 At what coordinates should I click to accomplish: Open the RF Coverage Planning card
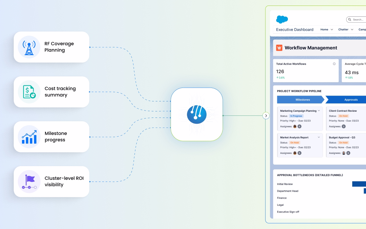52,47
